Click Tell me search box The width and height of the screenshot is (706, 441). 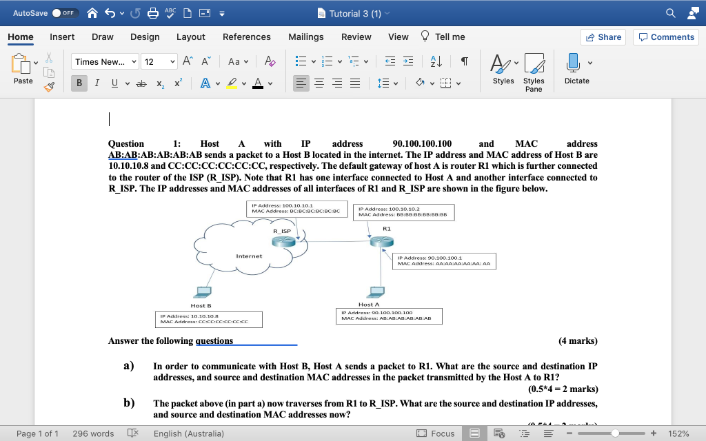point(443,37)
